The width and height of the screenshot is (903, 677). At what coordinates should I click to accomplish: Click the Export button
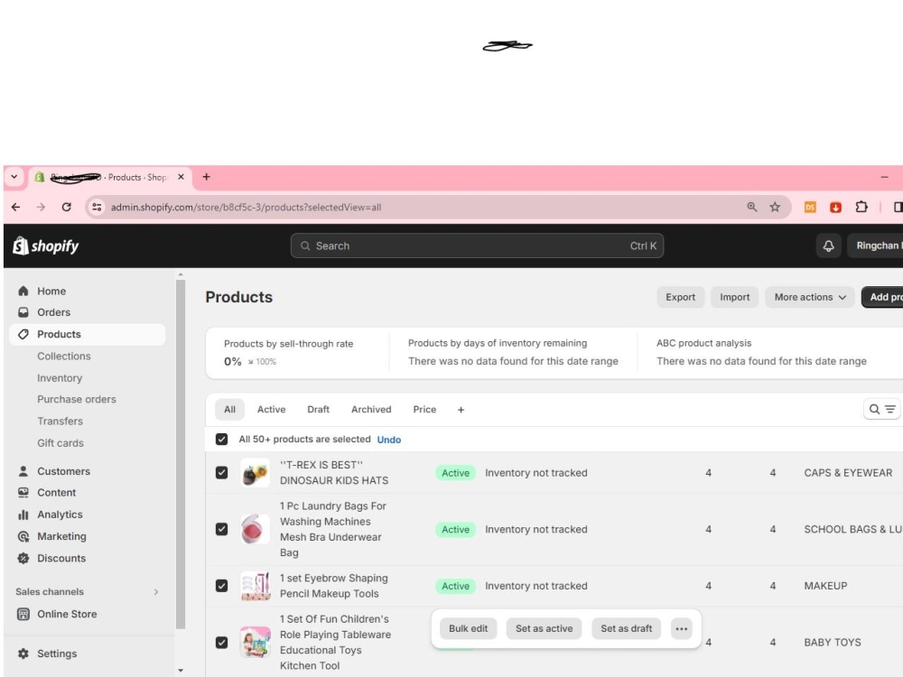pos(680,297)
